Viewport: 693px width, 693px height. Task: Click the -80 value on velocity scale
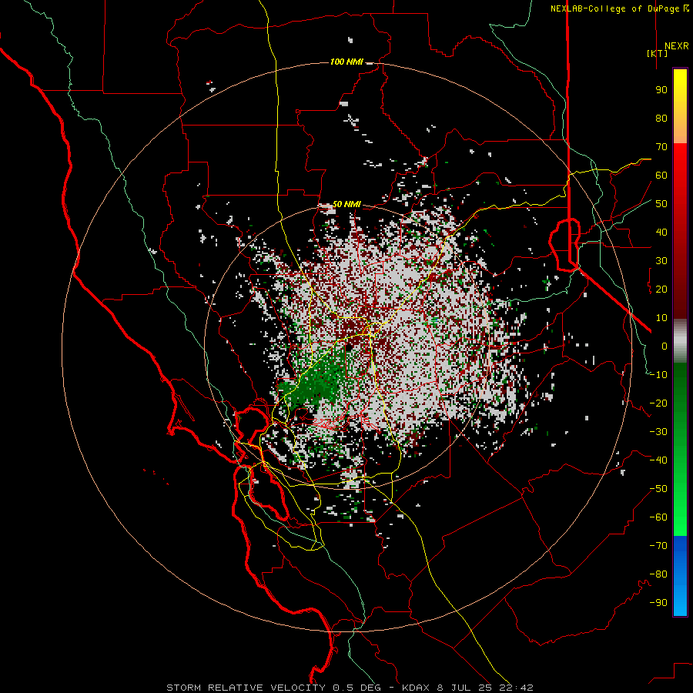pos(658,574)
